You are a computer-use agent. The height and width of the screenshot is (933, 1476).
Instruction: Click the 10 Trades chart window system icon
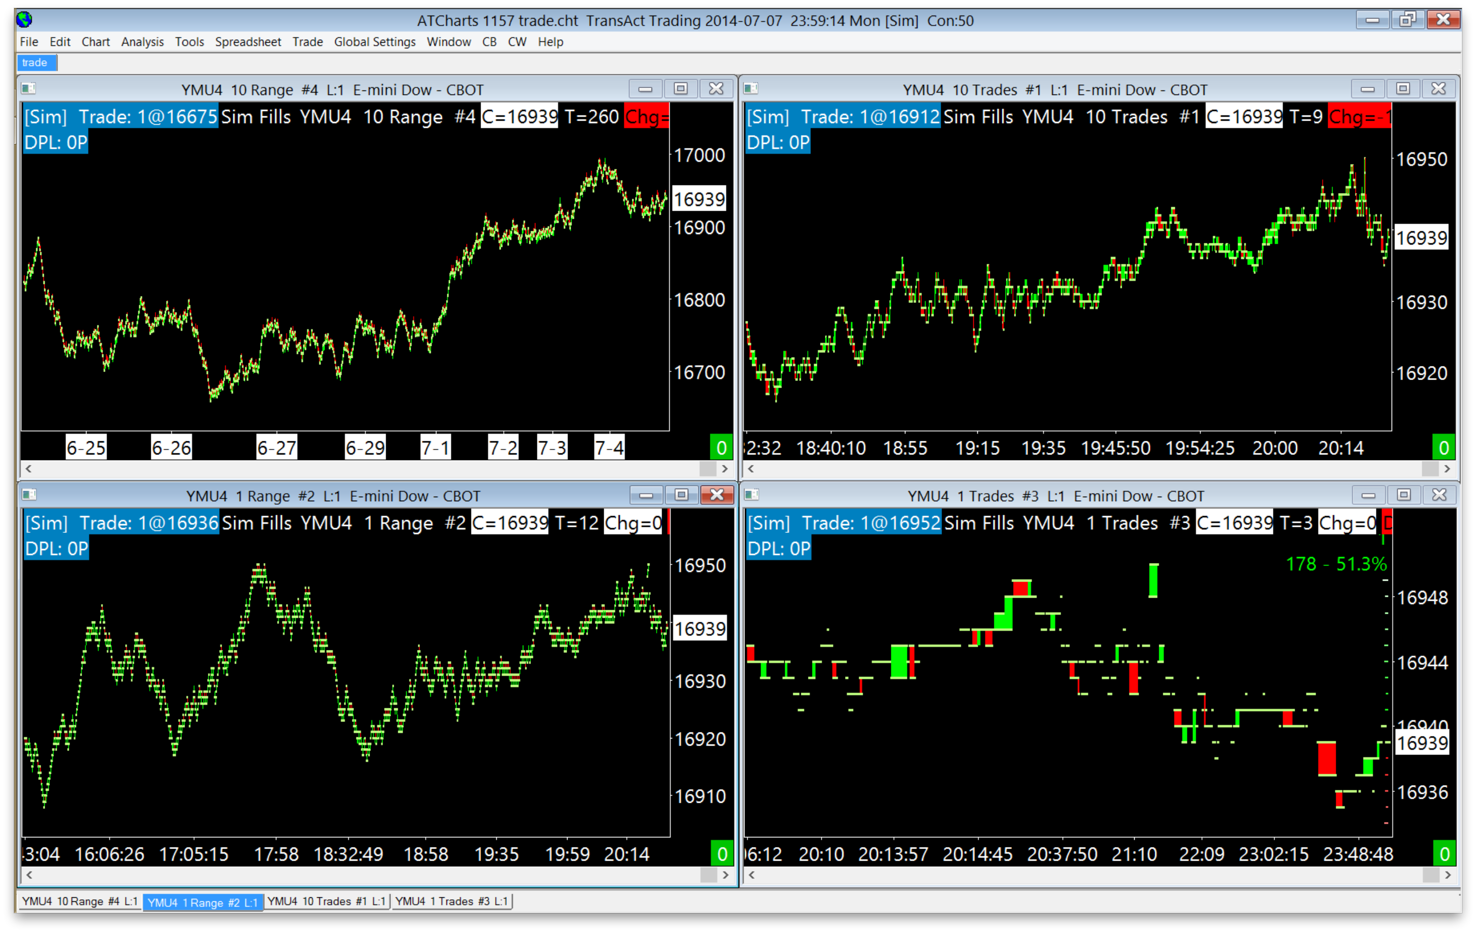point(751,89)
